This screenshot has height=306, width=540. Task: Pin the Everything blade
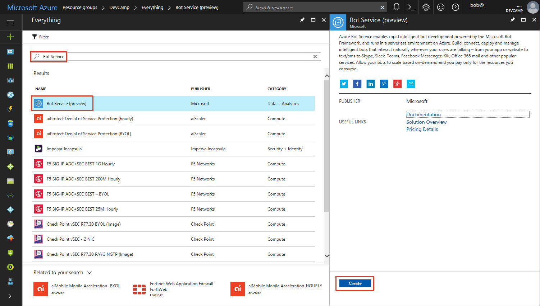click(302, 20)
